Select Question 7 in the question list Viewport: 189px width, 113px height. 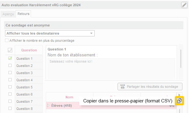click(x=24, y=101)
